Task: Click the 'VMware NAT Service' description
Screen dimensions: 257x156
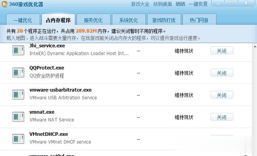Action: click(52, 120)
